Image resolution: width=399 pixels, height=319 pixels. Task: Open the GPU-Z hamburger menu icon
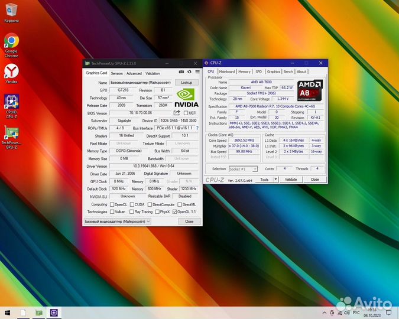tap(197, 72)
